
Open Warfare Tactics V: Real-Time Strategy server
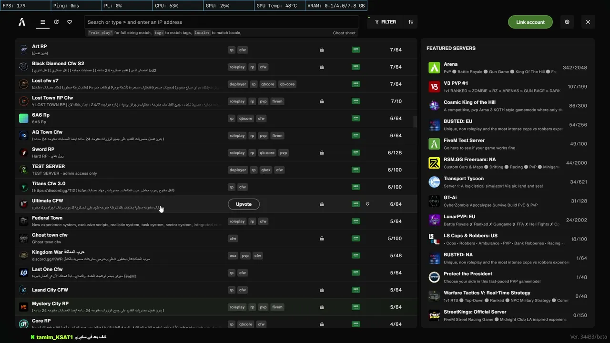coord(508,296)
